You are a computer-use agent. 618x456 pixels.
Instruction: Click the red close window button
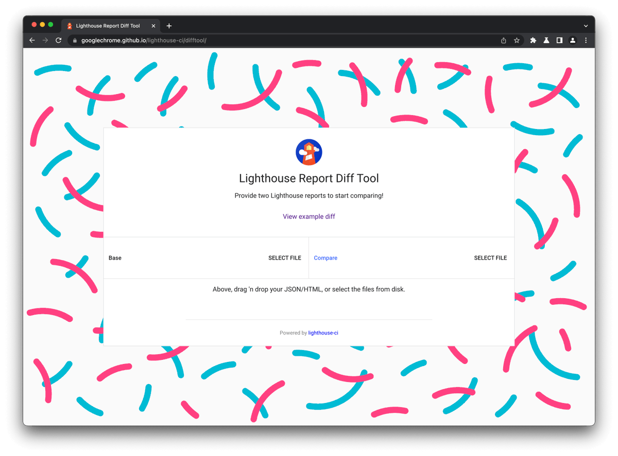tap(34, 25)
